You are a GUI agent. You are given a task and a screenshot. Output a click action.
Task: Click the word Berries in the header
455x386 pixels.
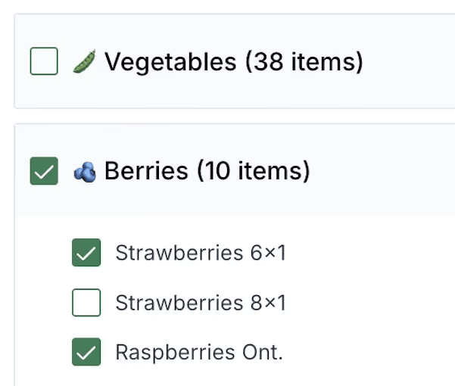coord(146,171)
